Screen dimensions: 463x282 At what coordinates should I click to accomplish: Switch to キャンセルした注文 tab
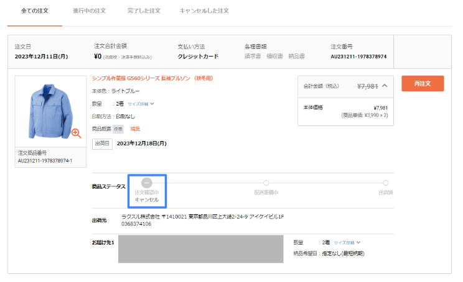pyautogui.click(x=204, y=11)
